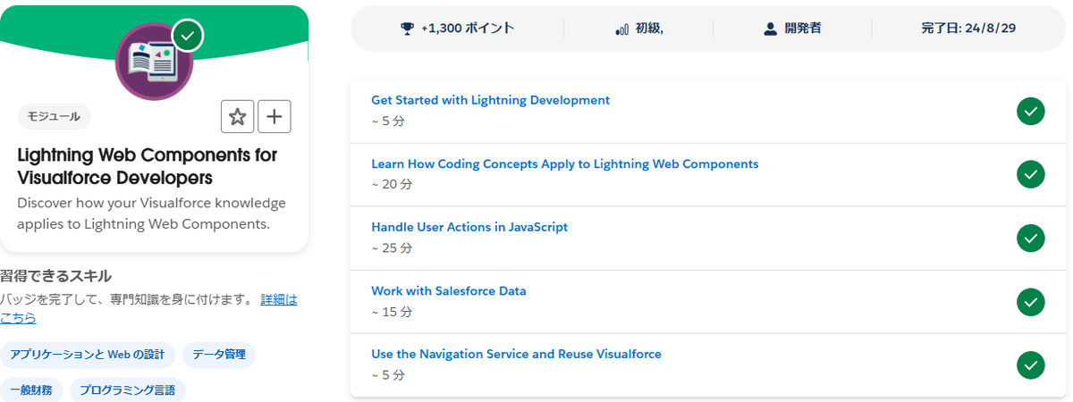1073x402 pixels.
Task: Open Get Started with Lightning Development unit
Action: pyautogui.click(x=490, y=100)
